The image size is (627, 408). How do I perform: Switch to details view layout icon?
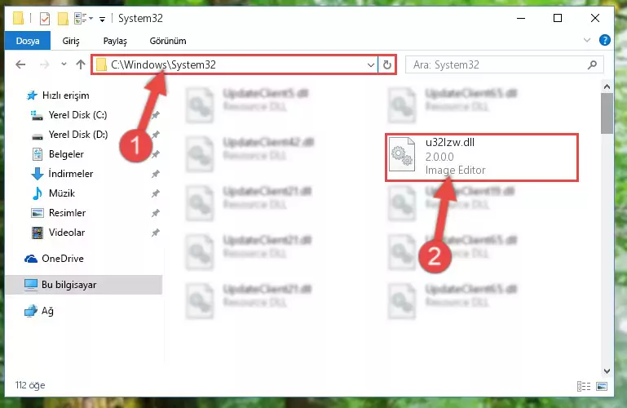coord(584,386)
